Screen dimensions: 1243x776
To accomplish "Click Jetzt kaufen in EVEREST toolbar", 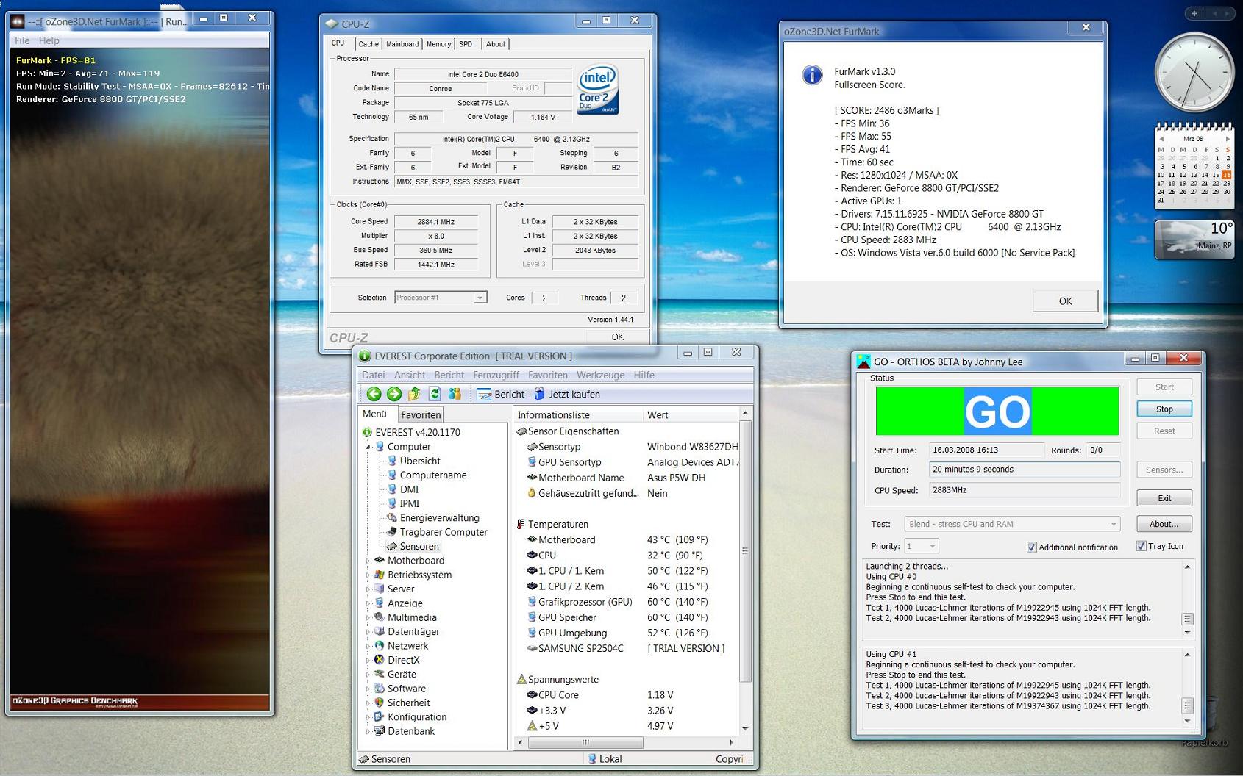I will coord(566,395).
